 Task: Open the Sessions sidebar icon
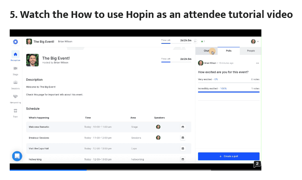click(x=15, y=82)
